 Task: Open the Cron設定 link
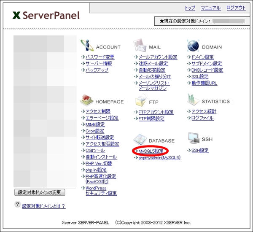click(95, 131)
